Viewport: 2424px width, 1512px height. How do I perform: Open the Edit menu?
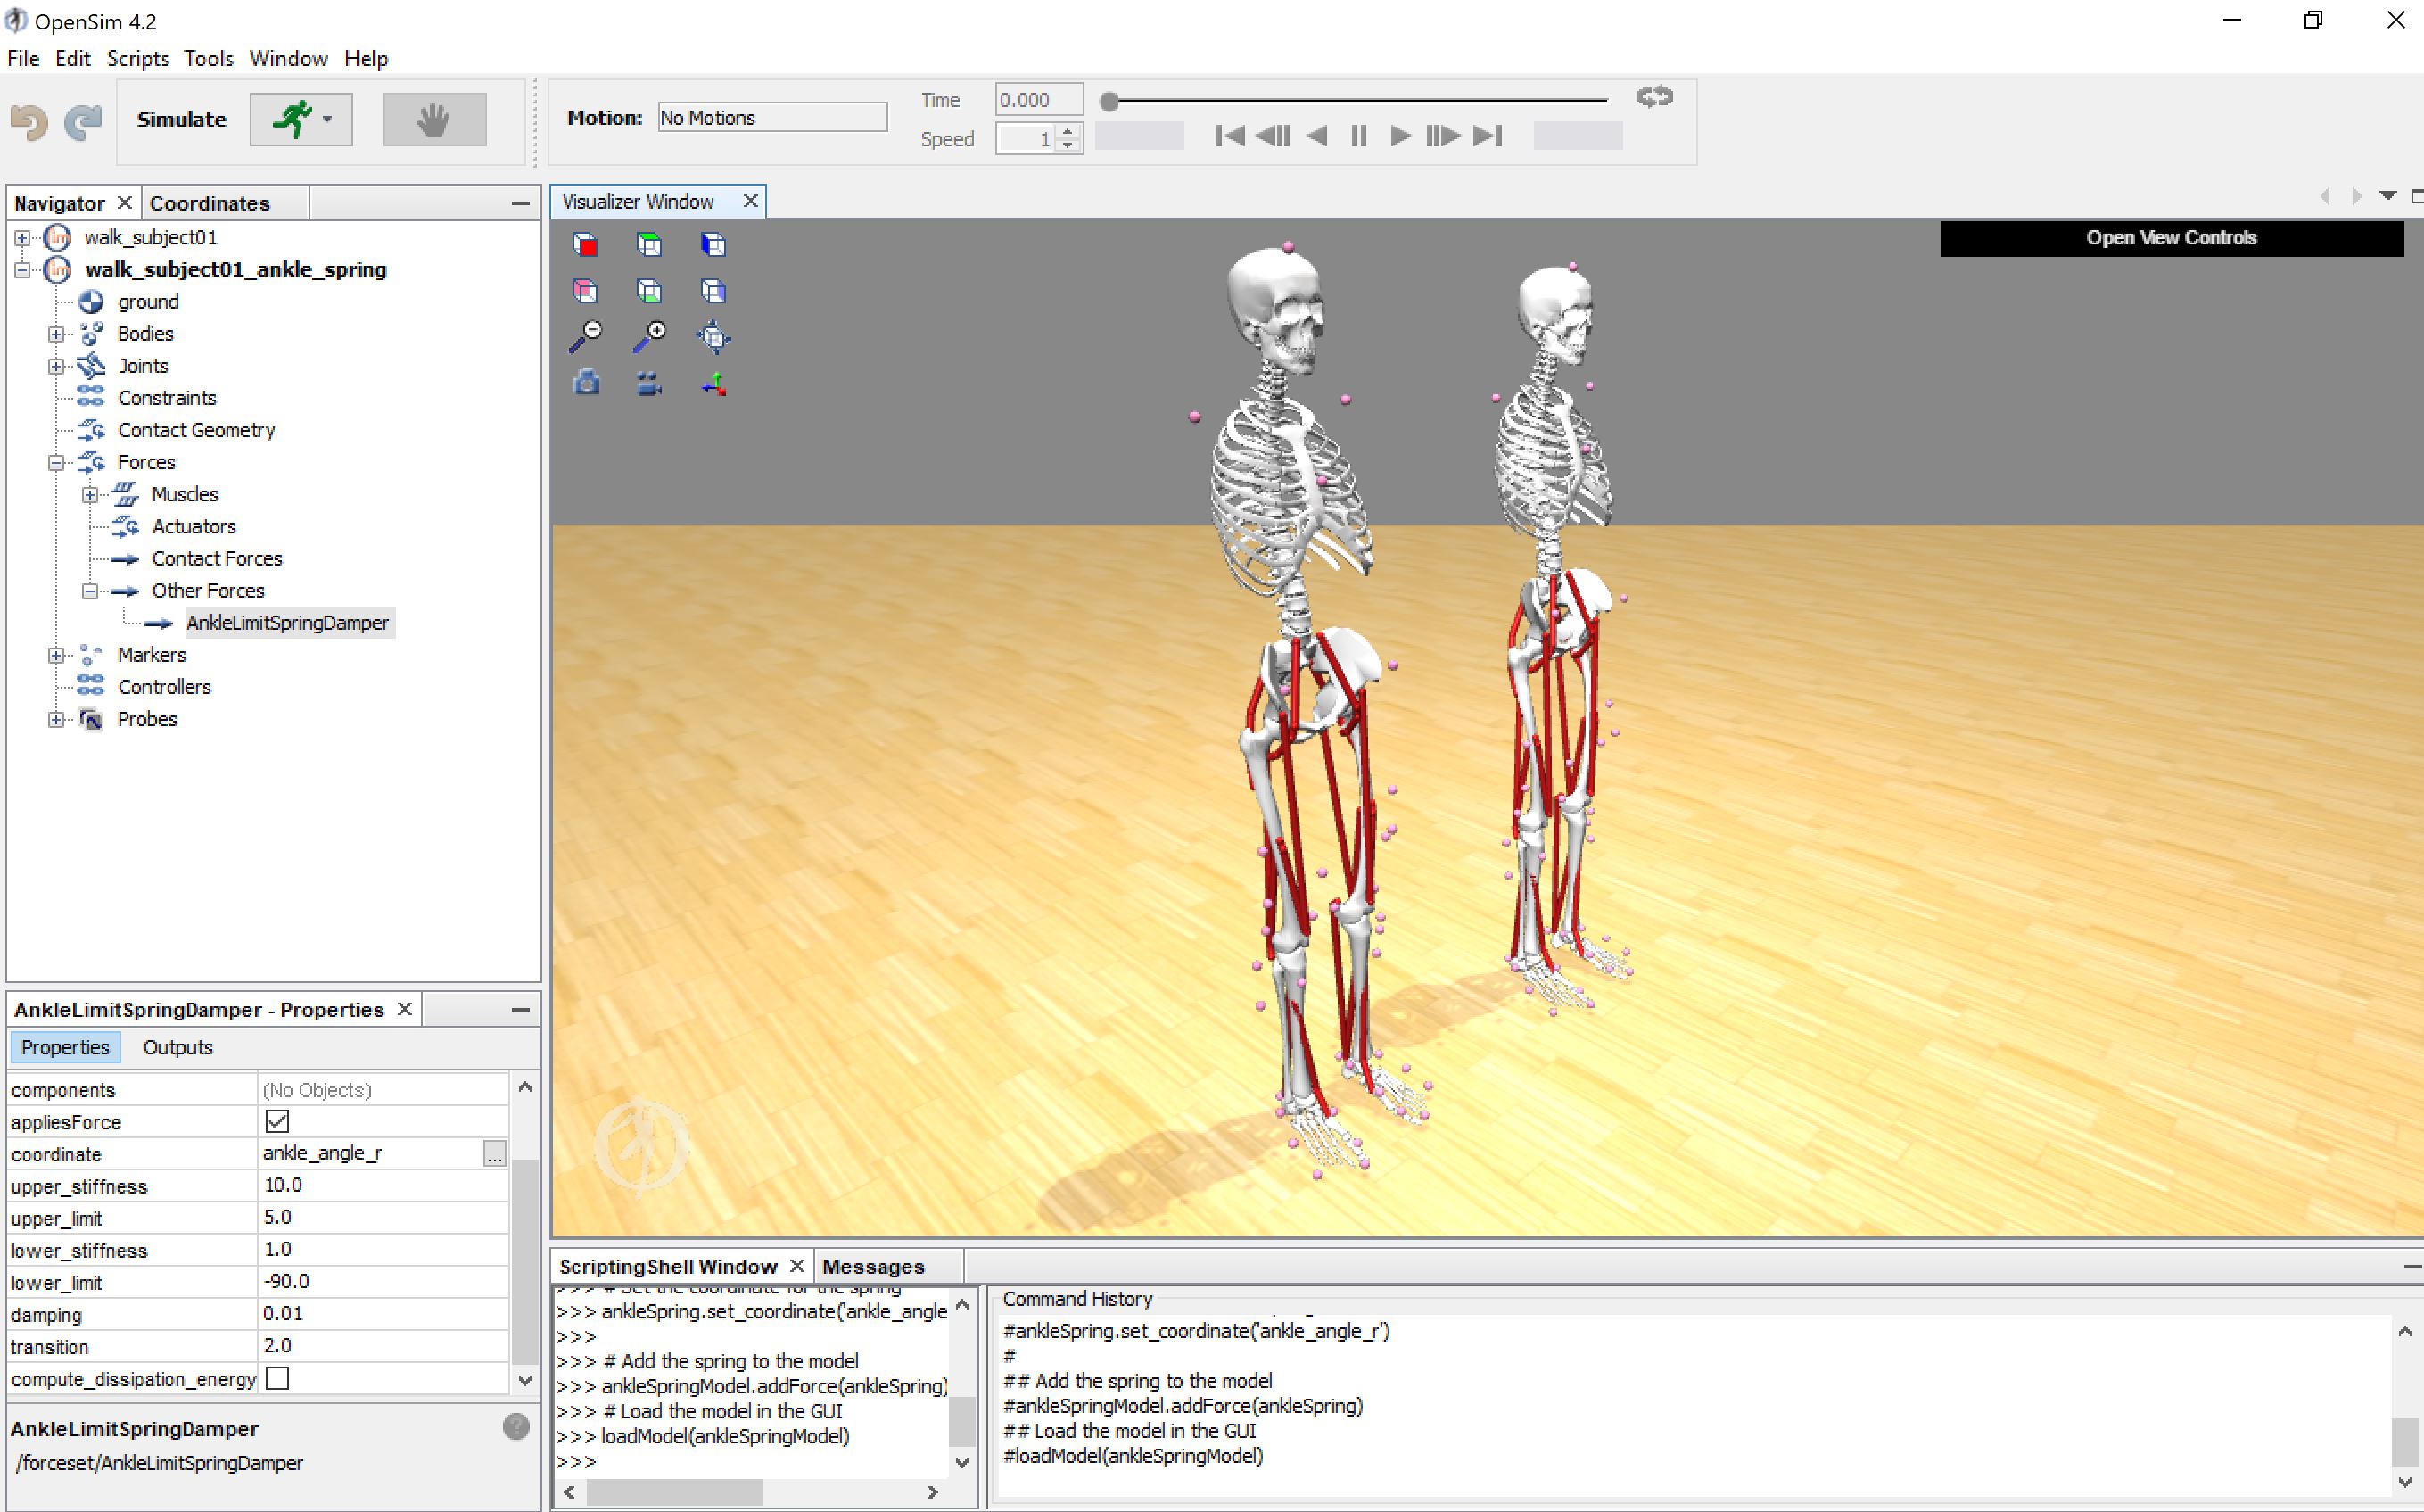pyautogui.click(x=72, y=58)
